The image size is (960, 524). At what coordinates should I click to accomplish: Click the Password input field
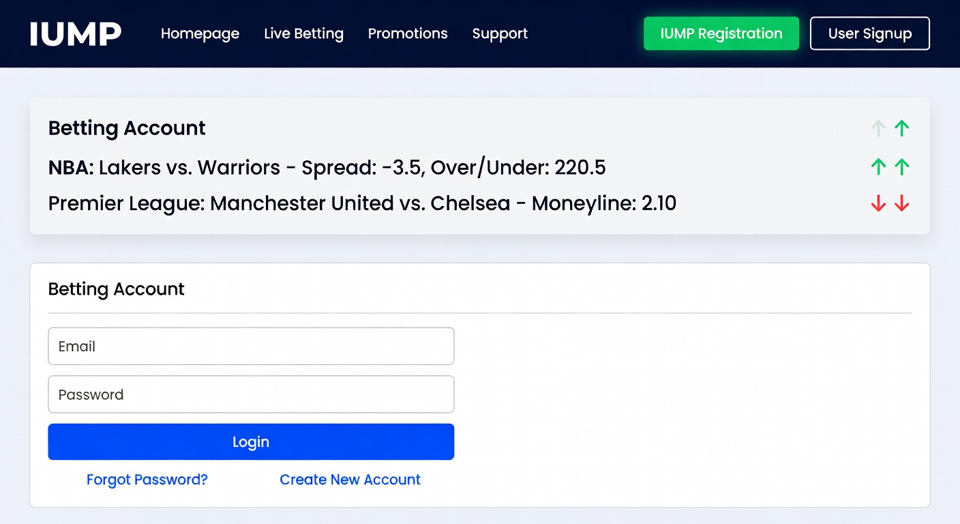point(251,394)
